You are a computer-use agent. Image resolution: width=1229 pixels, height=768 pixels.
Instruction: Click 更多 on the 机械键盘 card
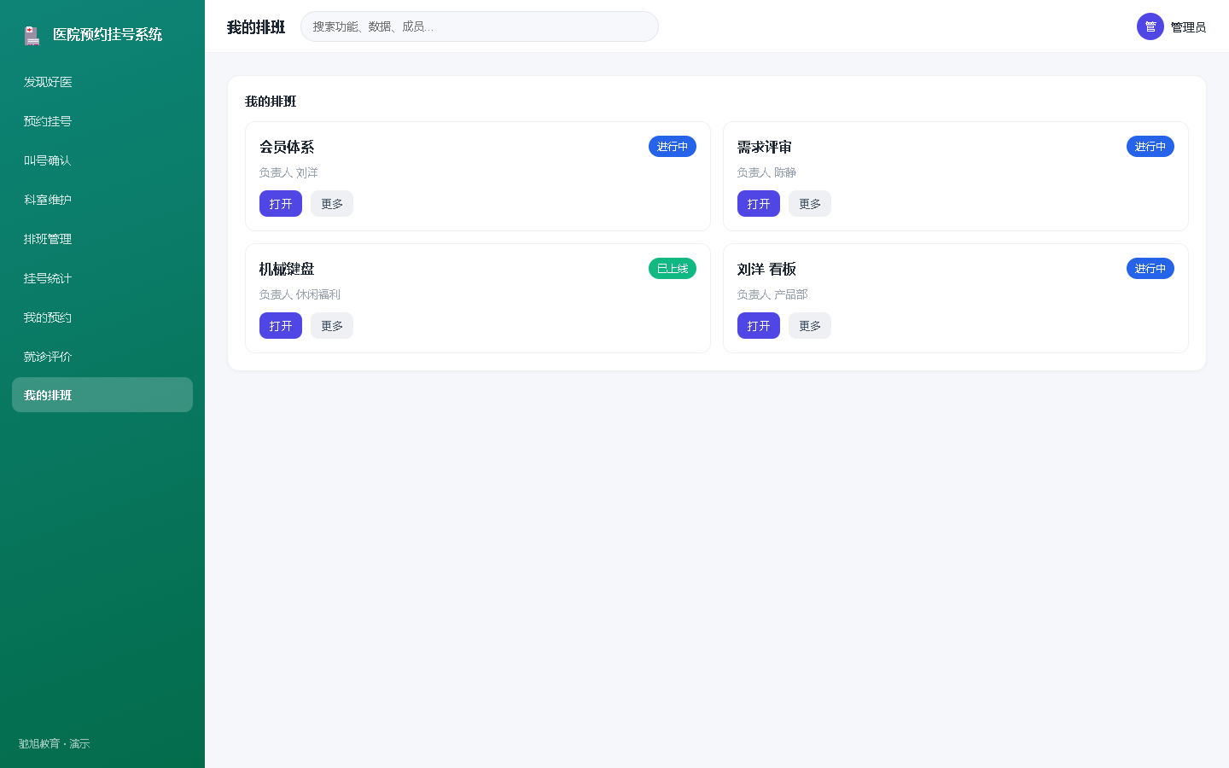pos(332,326)
